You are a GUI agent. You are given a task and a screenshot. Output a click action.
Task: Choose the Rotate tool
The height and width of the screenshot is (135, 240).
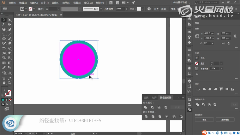tap(4, 49)
